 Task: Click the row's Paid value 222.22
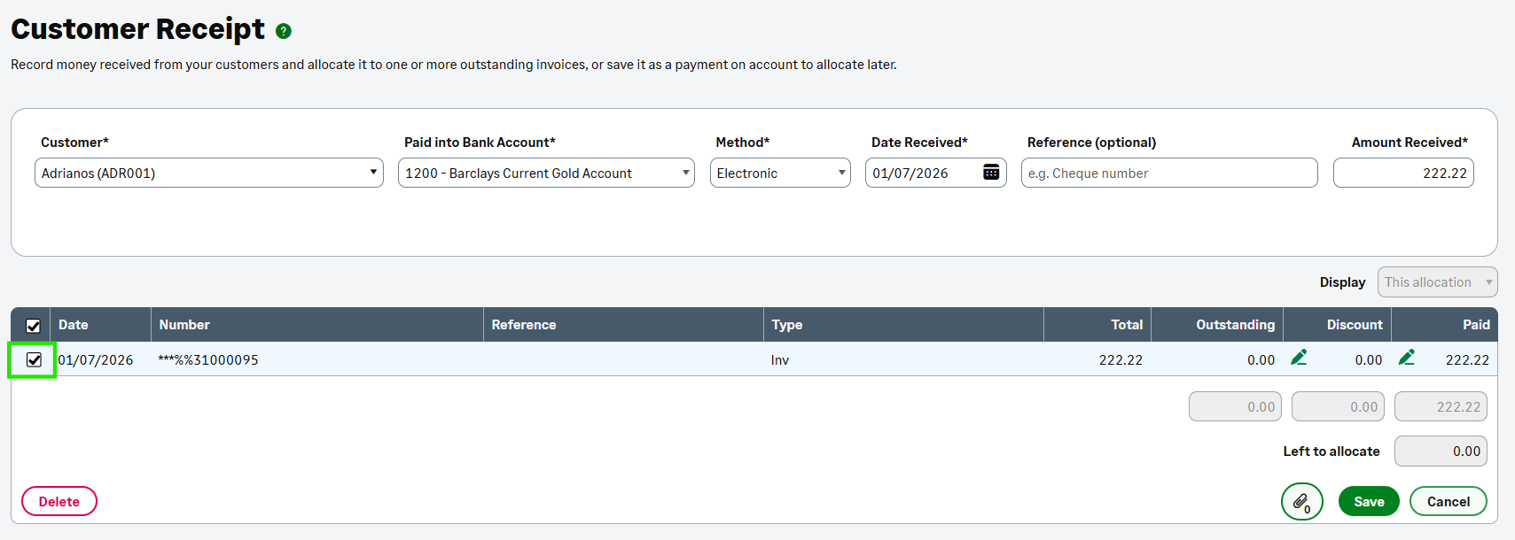click(1467, 360)
